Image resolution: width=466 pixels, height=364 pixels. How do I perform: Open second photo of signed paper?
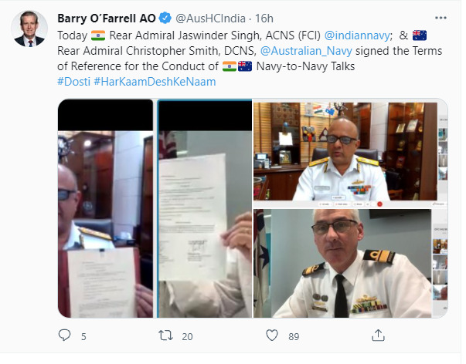click(x=205, y=208)
